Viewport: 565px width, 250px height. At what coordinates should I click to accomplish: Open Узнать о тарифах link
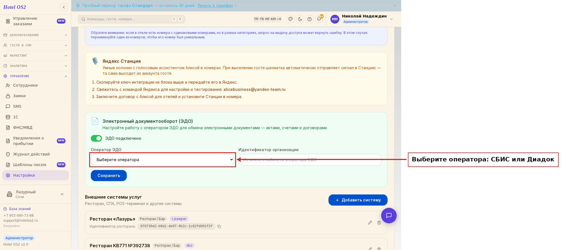tap(215, 6)
